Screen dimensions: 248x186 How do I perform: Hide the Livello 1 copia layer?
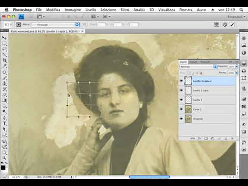tap(181, 90)
